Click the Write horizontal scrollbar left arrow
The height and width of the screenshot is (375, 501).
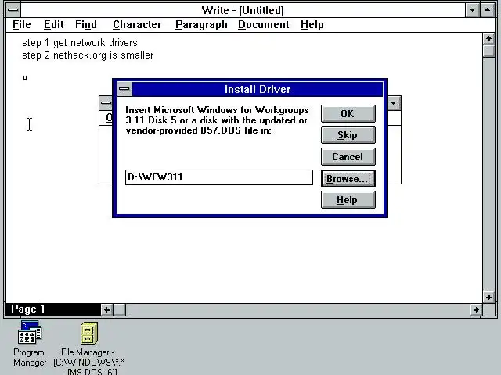tap(107, 309)
